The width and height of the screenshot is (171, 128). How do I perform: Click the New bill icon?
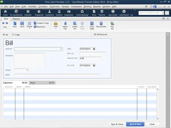(x=15, y=25)
